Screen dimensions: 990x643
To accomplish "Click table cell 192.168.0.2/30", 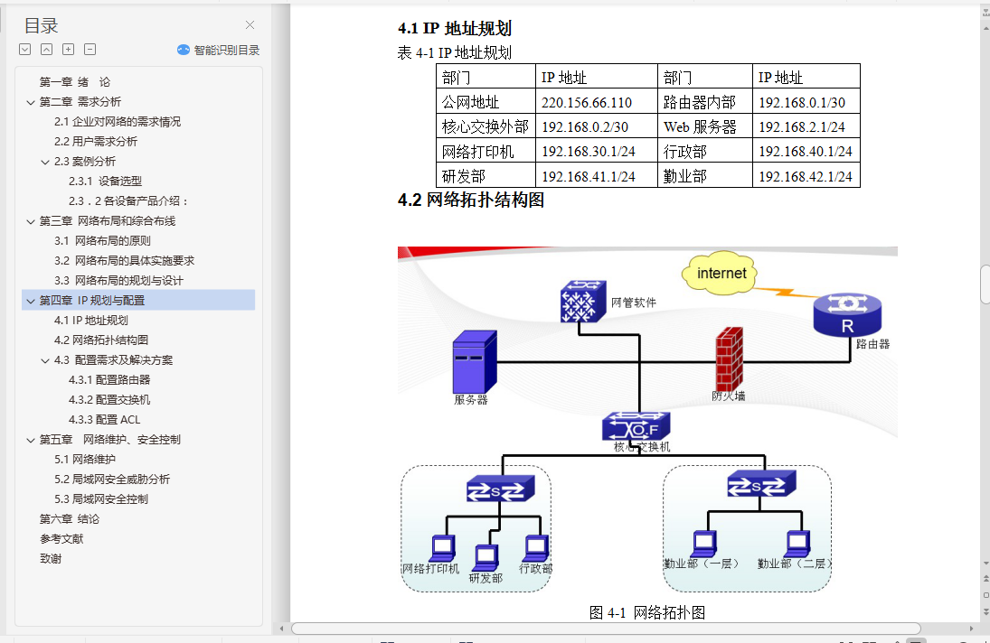I will 596,126.
